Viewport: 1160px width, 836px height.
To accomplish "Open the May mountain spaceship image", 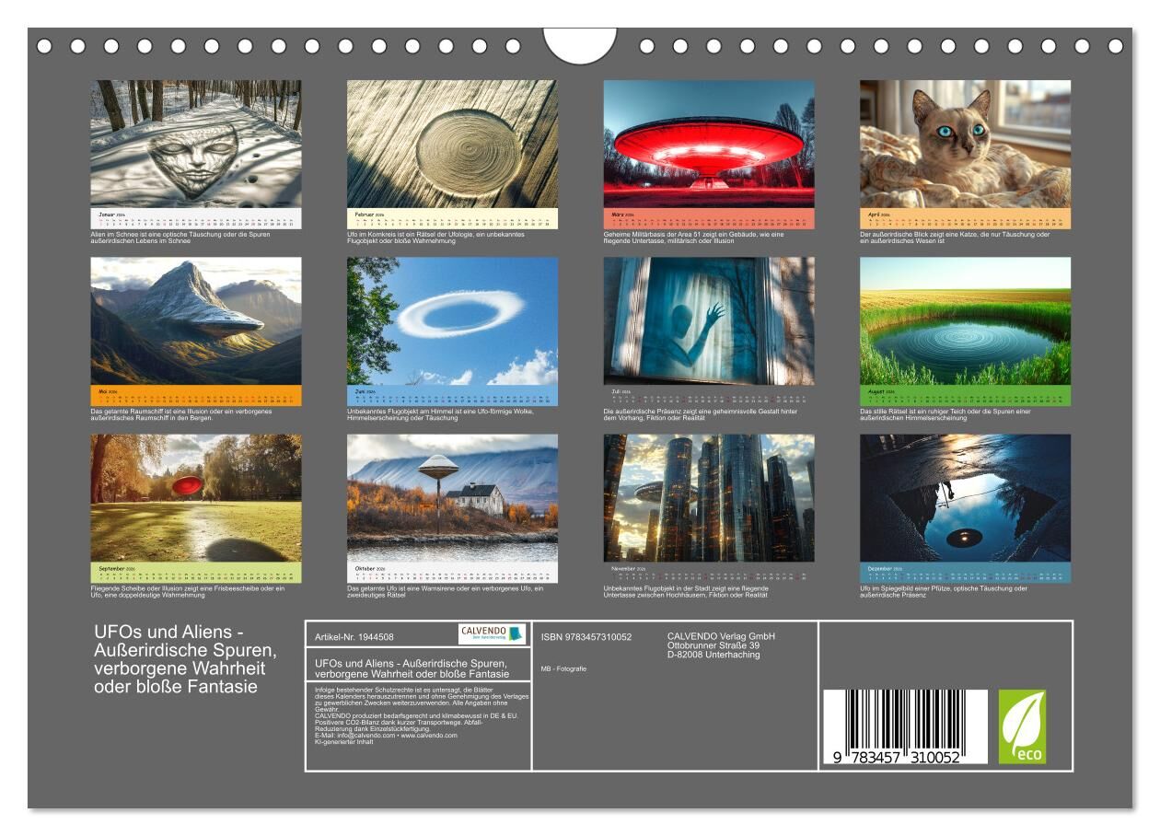I will pyautogui.click(x=195, y=320).
